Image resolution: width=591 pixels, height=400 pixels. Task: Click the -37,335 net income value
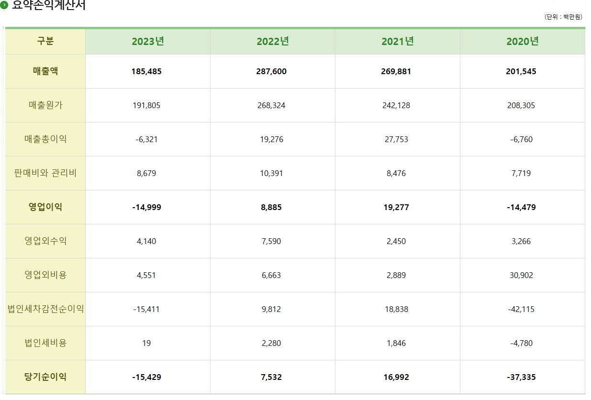tap(521, 377)
